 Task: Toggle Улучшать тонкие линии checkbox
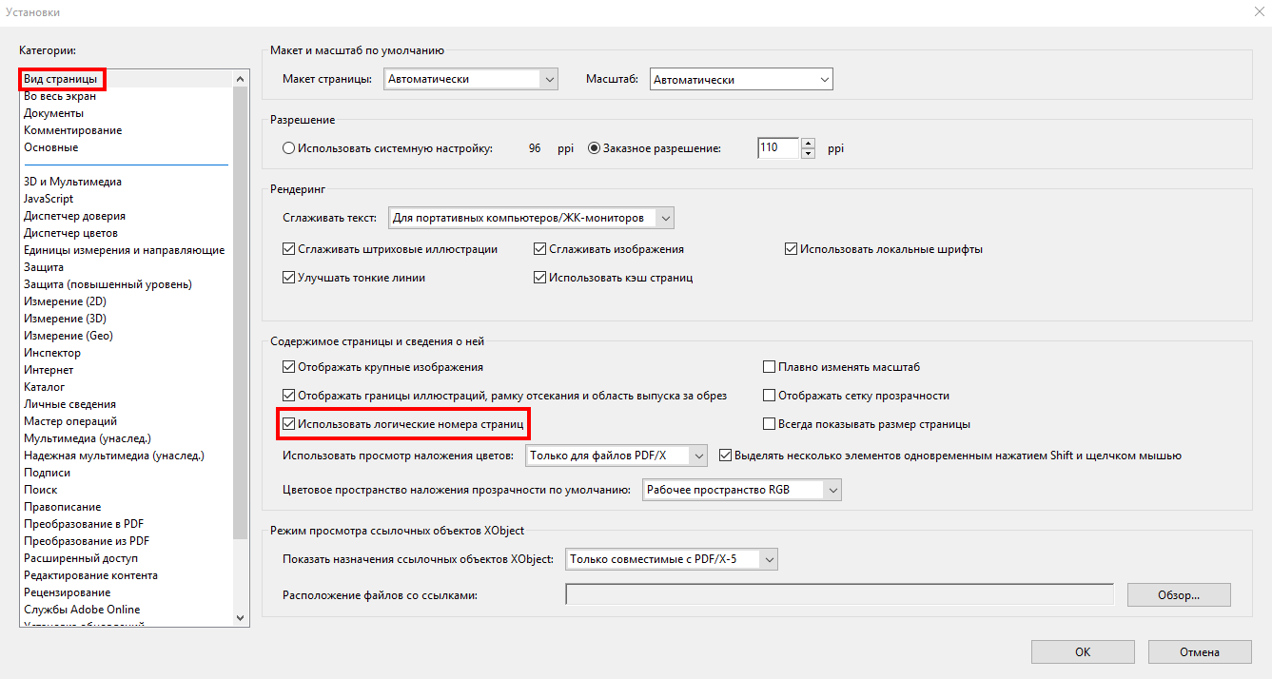(289, 278)
